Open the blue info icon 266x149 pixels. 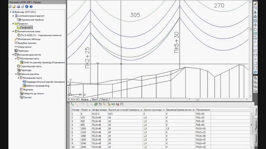(27, 7)
